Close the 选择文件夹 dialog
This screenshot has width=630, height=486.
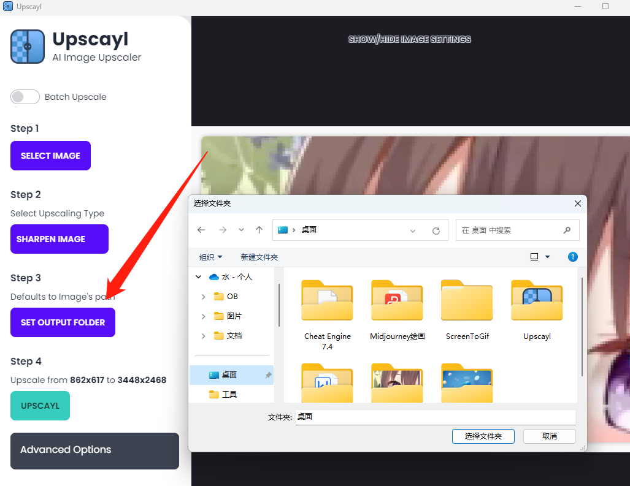click(578, 203)
